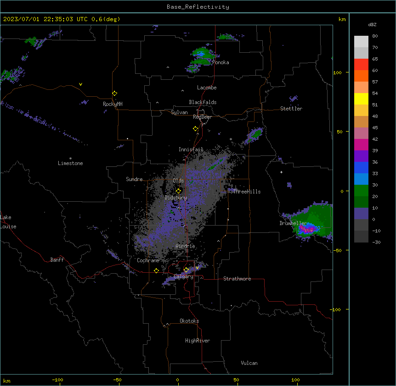
Task: Click the Cochrane city label
Action: click(148, 260)
